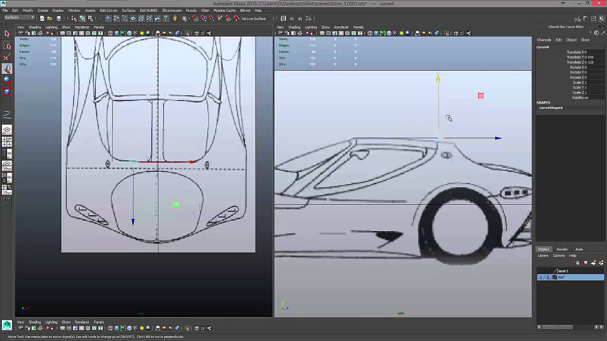Click layer1 color swatch
This screenshot has width=607, height=341.
pyautogui.click(x=555, y=271)
